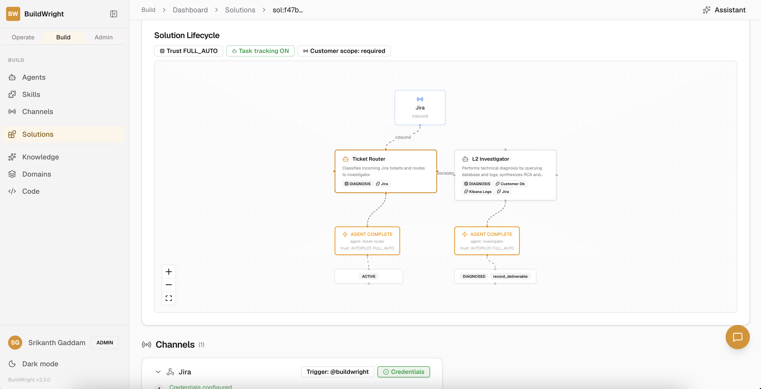761x389 pixels.
Task: Click the L2 Investigator robot icon
Action: [x=465, y=159]
